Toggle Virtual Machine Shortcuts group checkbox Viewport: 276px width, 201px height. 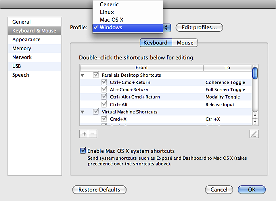tap(96, 111)
